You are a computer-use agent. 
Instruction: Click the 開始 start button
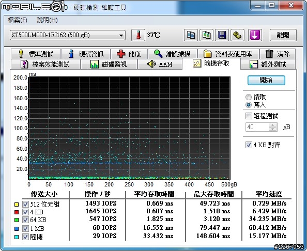[x=266, y=80]
